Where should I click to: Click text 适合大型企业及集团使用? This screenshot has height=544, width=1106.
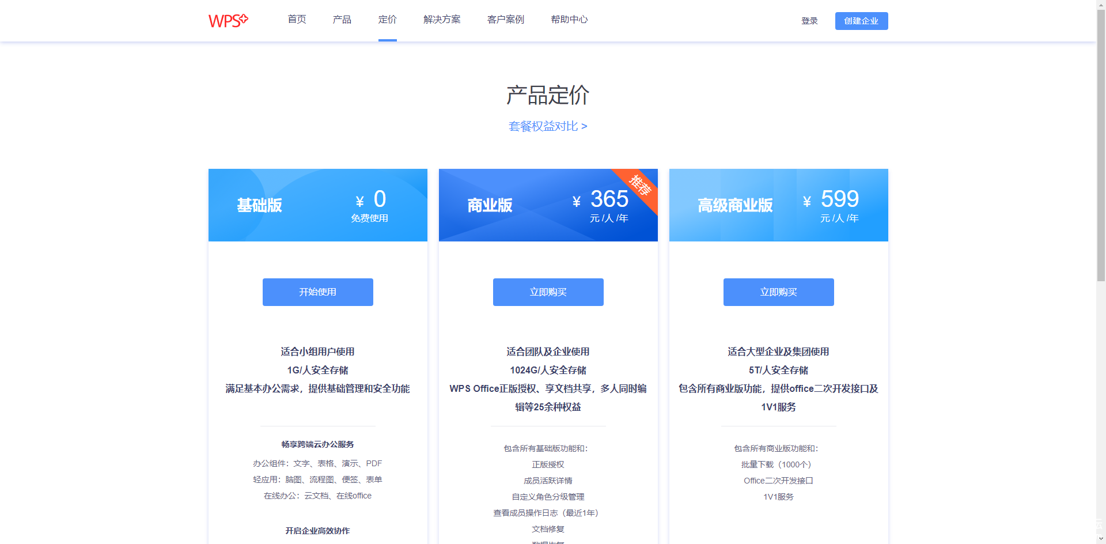pos(779,352)
